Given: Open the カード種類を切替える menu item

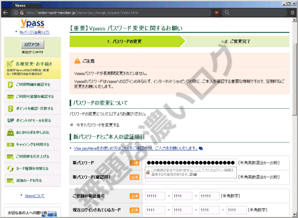Looking at the screenshot, I should pos(33,169).
